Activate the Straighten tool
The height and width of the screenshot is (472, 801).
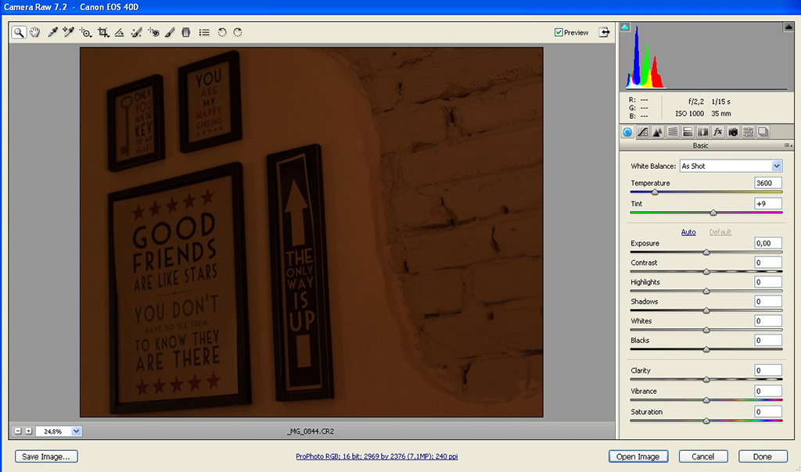click(x=119, y=33)
